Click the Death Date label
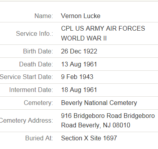 tap(36, 64)
